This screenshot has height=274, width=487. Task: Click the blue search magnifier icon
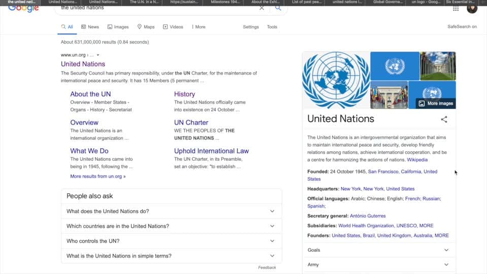click(x=278, y=8)
